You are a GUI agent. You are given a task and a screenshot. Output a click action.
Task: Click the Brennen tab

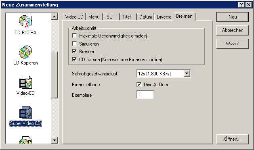pyautogui.click(x=185, y=17)
